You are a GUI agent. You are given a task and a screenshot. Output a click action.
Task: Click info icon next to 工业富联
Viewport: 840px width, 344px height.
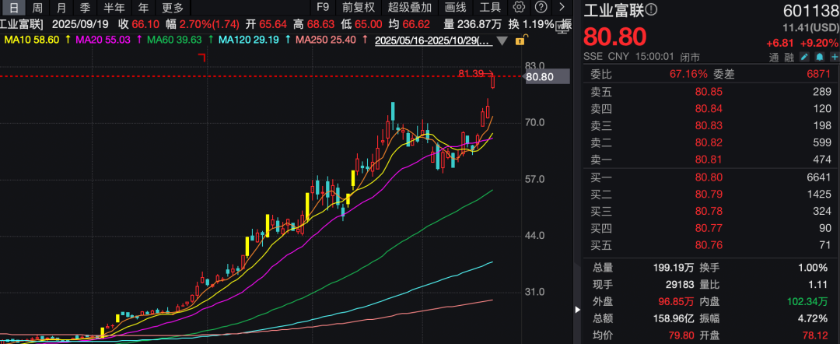tap(652, 9)
